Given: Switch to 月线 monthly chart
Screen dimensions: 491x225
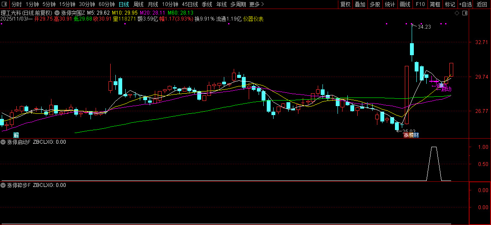Looking at the screenshot, I should [153, 4].
